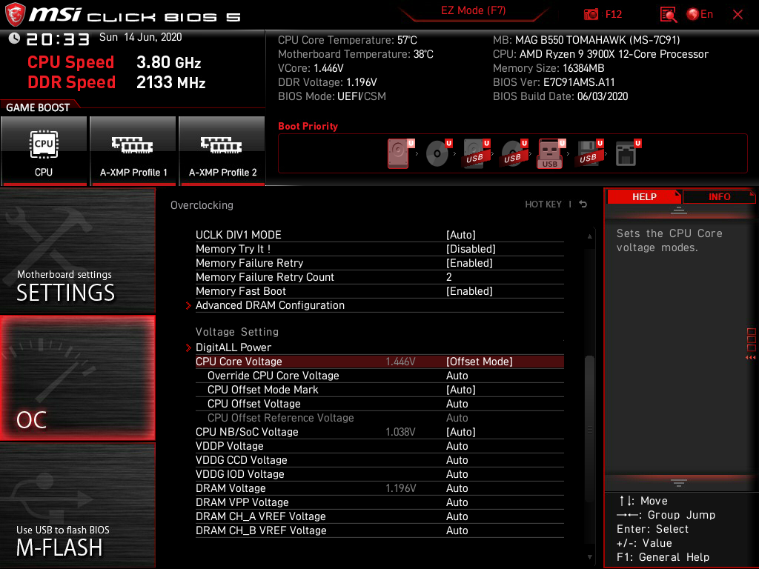Open CPU NB/SoC Voltage [Auto] dropdown
759x569 pixels.
click(x=460, y=432)
